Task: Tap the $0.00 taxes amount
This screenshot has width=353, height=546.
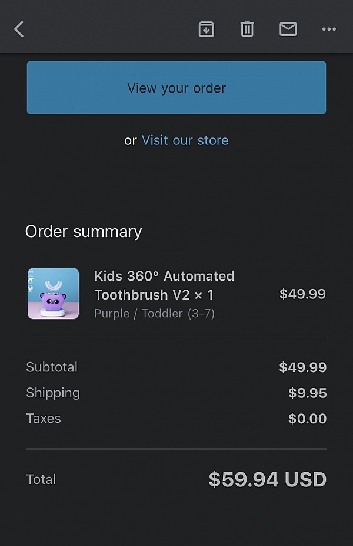Action: tap(307, 418)
